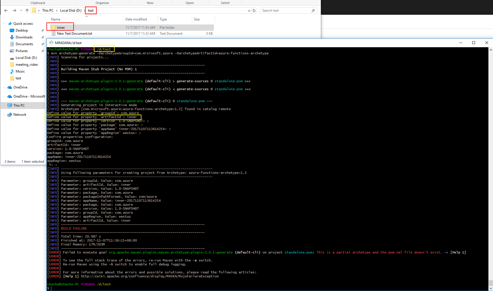Open Documents in navigation pane

pos(24,44)
